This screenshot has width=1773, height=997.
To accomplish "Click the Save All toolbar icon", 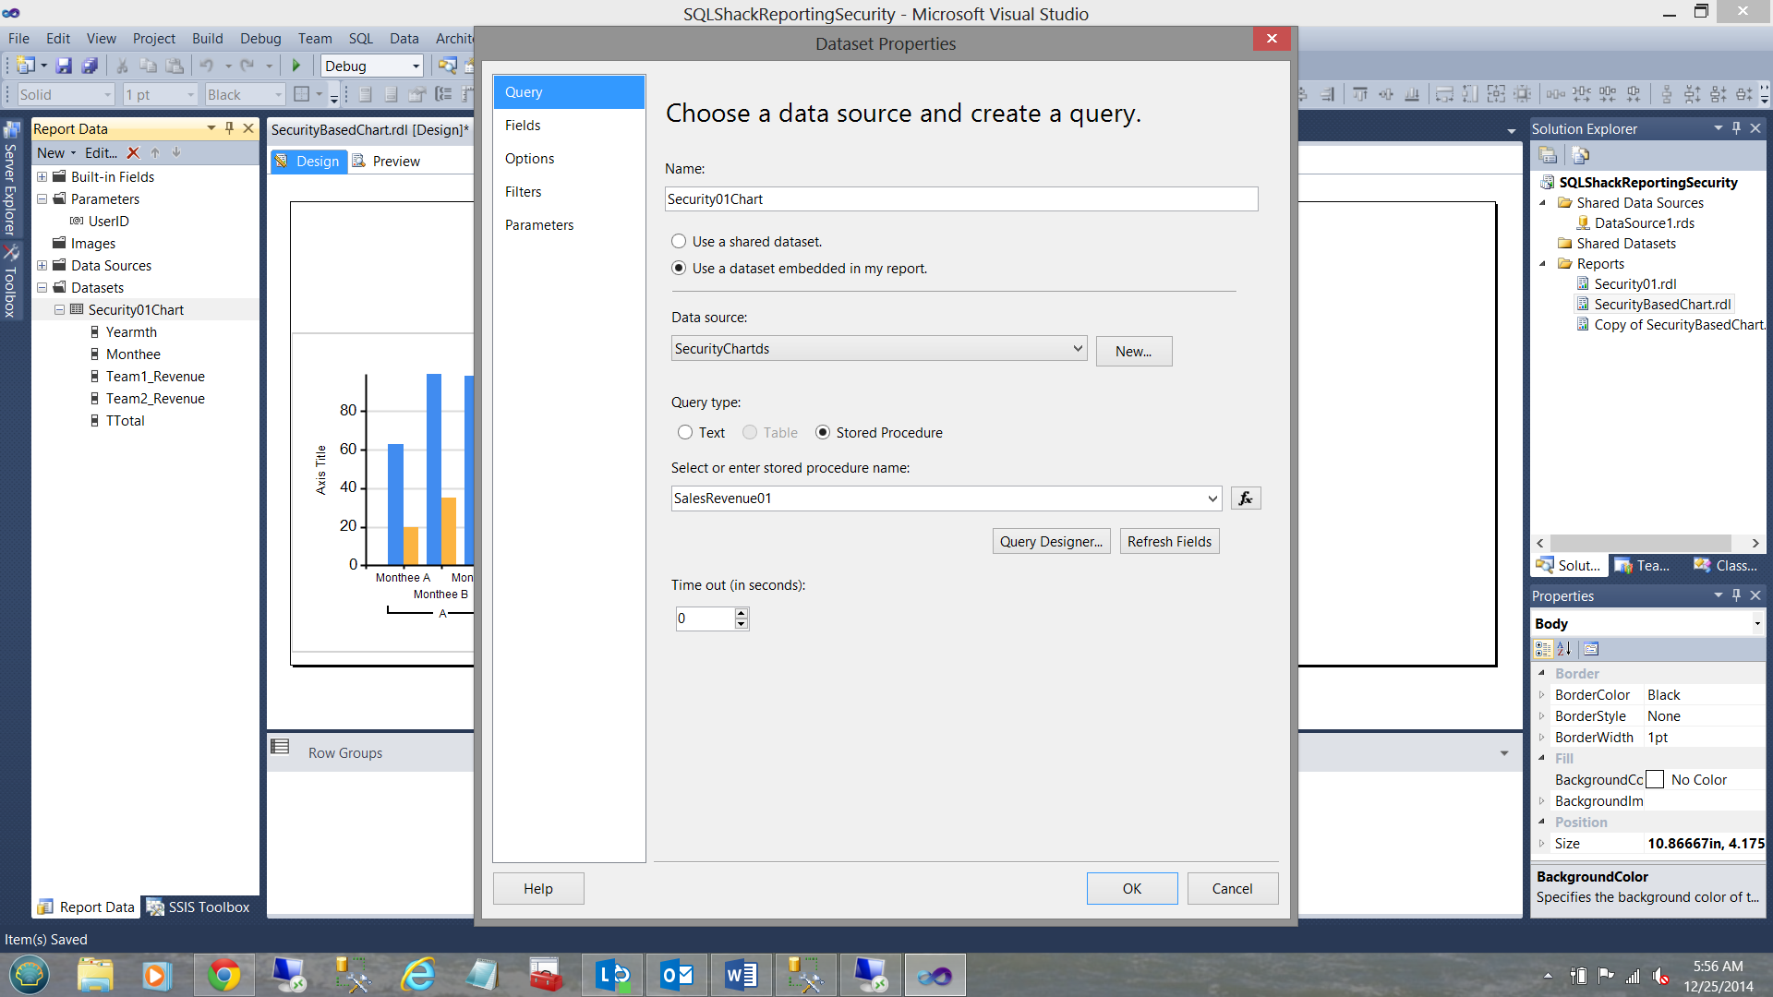I will coord(90,66).
